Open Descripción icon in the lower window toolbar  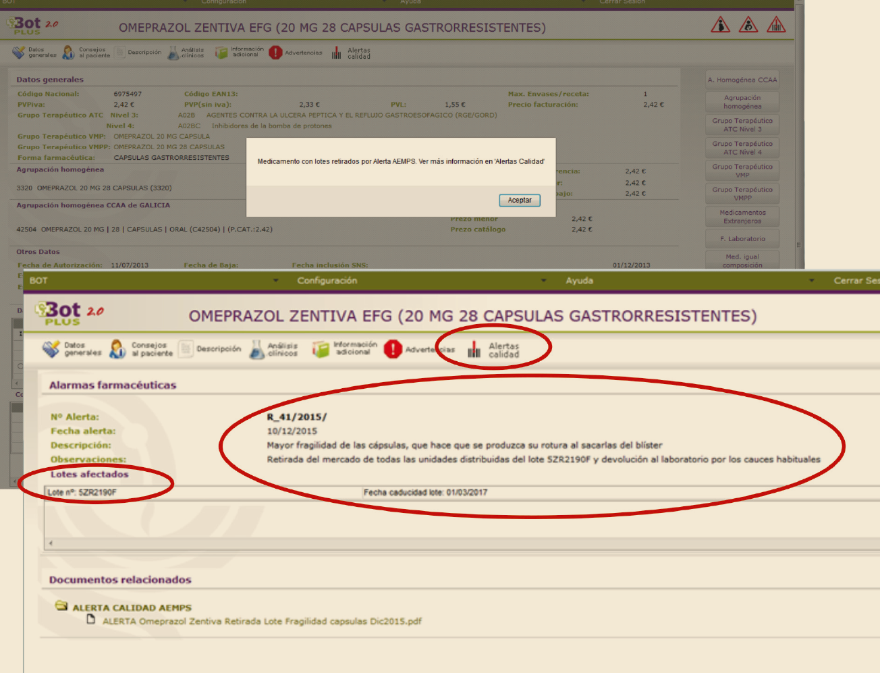click(186, 349)
